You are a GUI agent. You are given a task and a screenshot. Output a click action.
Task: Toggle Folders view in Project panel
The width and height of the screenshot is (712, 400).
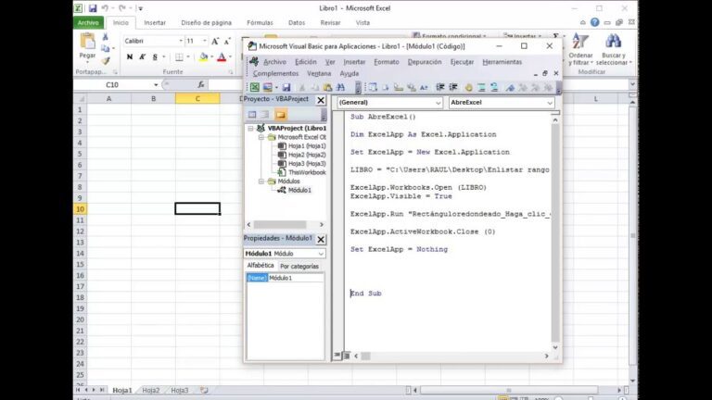281,115
